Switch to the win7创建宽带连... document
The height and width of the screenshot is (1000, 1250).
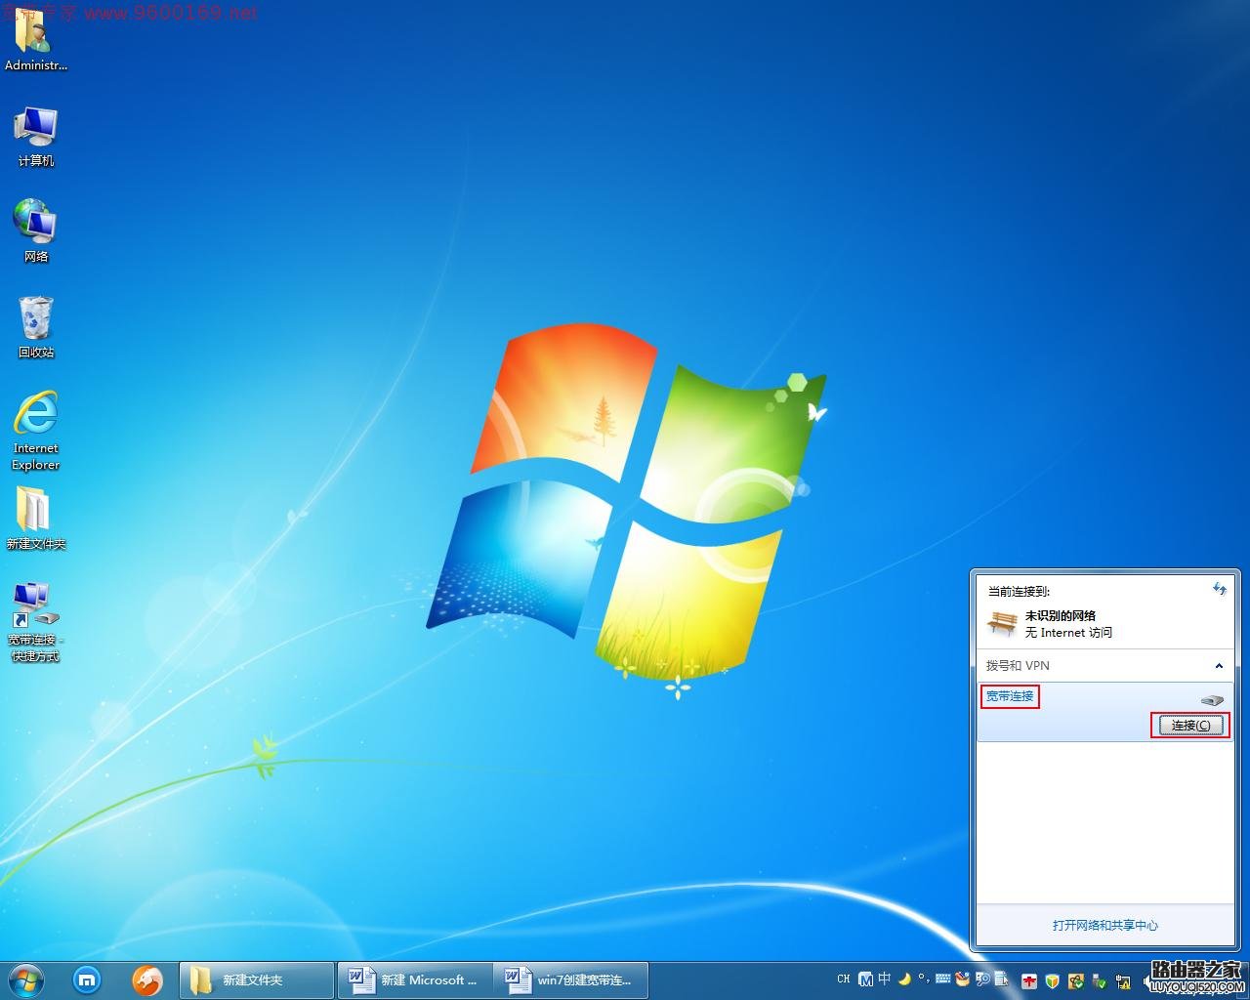point(570,979)
